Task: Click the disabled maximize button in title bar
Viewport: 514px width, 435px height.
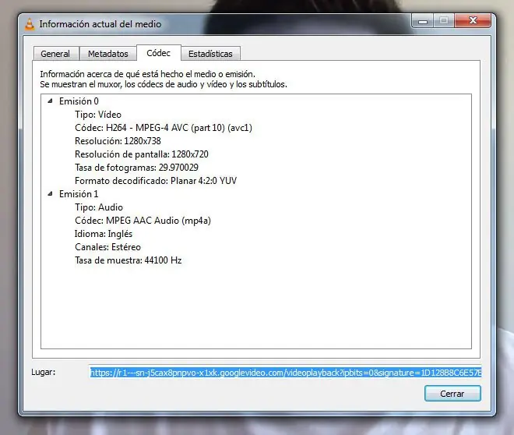Action: click(x=444, y=21)
